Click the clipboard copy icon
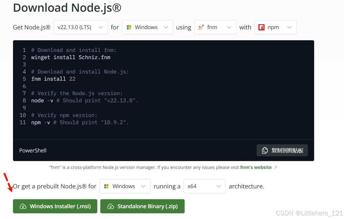Screen dimensions: 344x219 coord(265,150)
